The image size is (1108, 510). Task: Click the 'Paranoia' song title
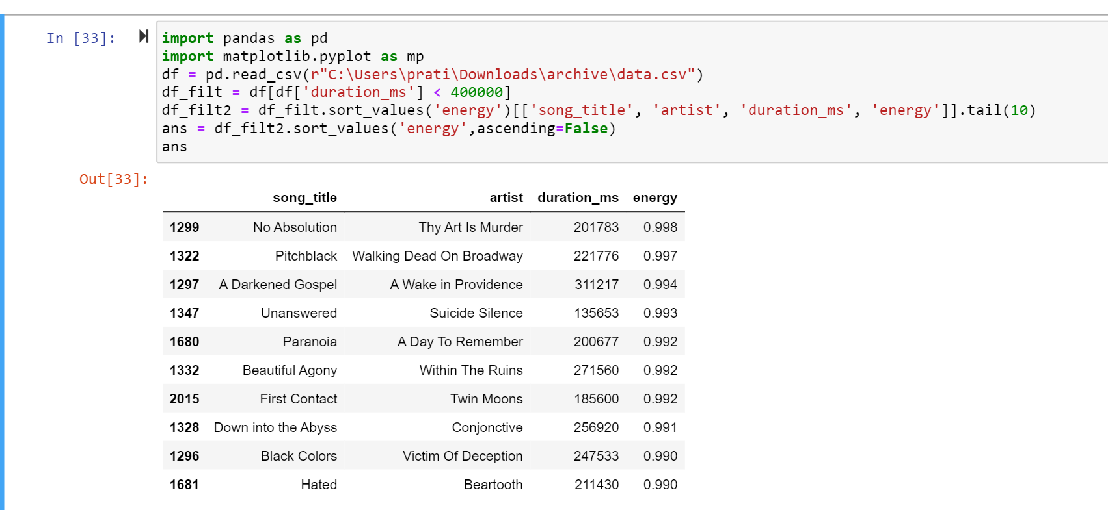pos(310,342)
